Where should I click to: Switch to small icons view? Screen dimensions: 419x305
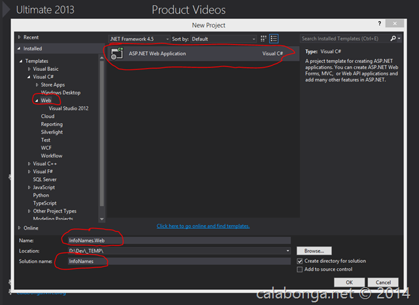(263, 39)
